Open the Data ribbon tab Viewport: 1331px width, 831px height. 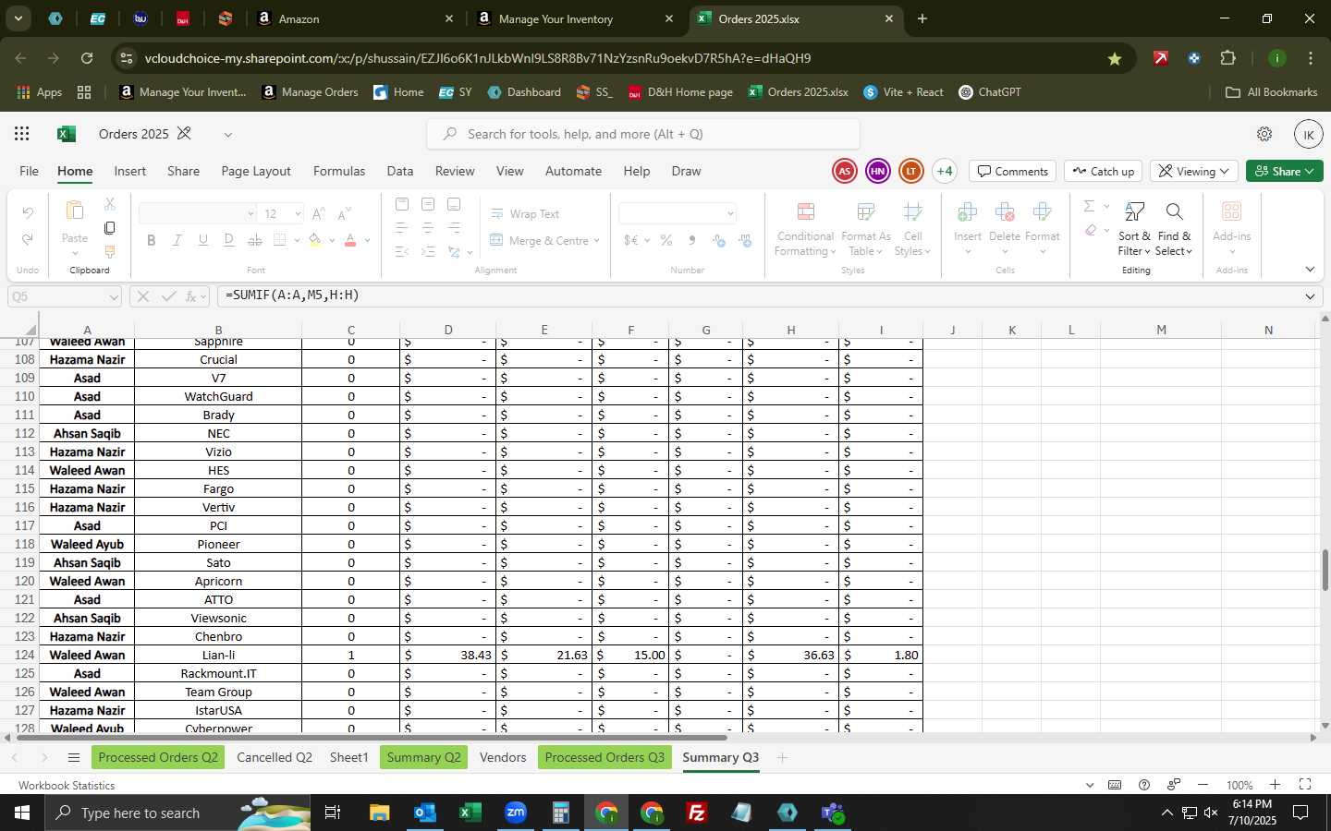tap(400, 171)
